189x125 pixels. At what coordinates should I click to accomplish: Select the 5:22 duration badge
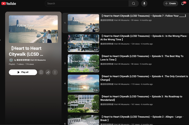tap(96, 70)
